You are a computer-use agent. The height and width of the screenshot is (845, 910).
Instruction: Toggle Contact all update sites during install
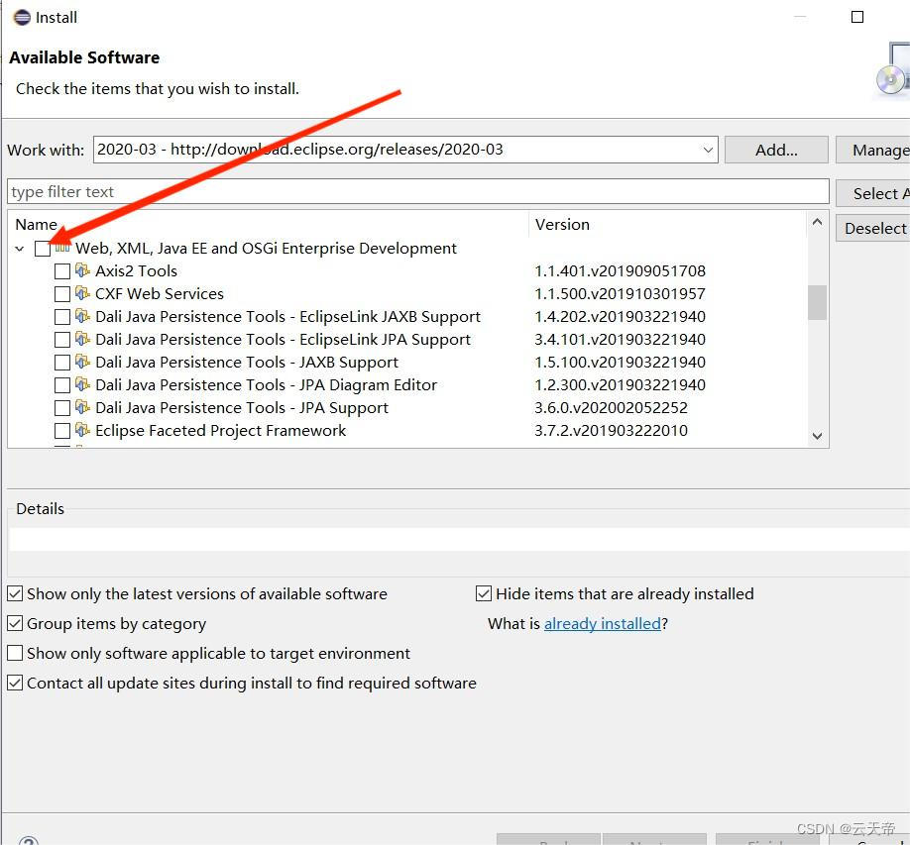[x=15, y=683]
